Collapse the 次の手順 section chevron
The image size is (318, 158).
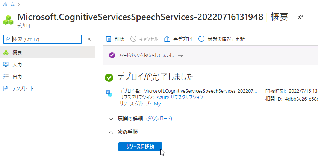tap(111, 132)
